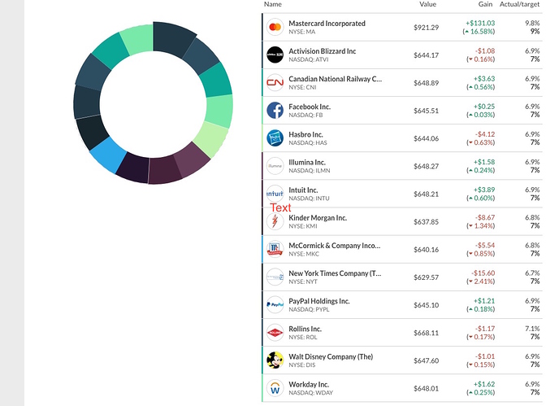The height and width of the screenshot is (406, 559).
Task: Click the Illumina logo icon
Action: click(275, 166)
